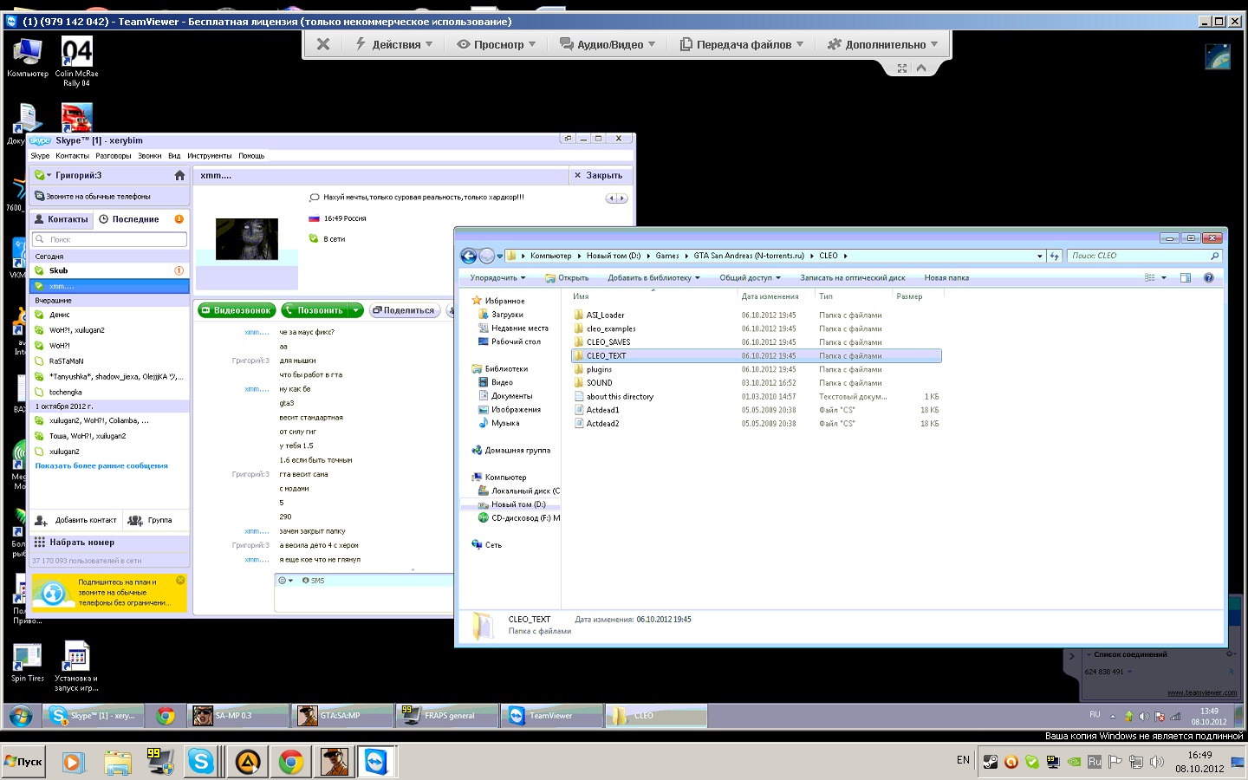This screenshot has width=1248, height=780.
Task: Select Новый том (D:) in sidebar
Action: [518, 504]
